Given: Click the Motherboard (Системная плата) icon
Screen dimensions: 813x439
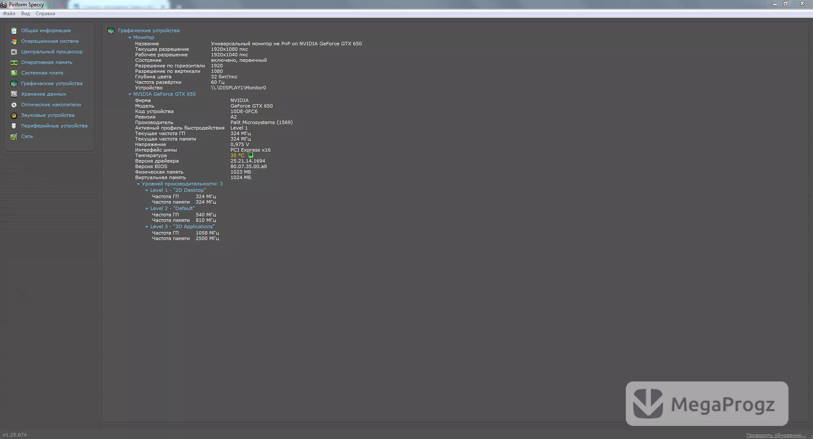Looking at the screenshot, I should coord(14,73).
